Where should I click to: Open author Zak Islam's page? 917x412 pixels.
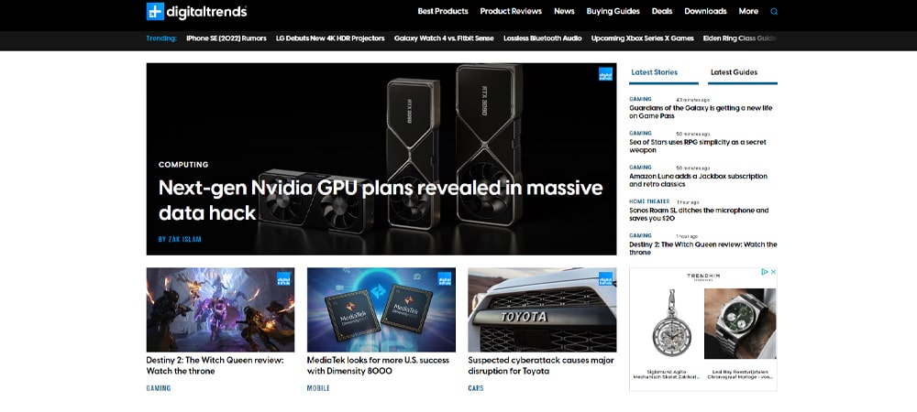(180, 239)
